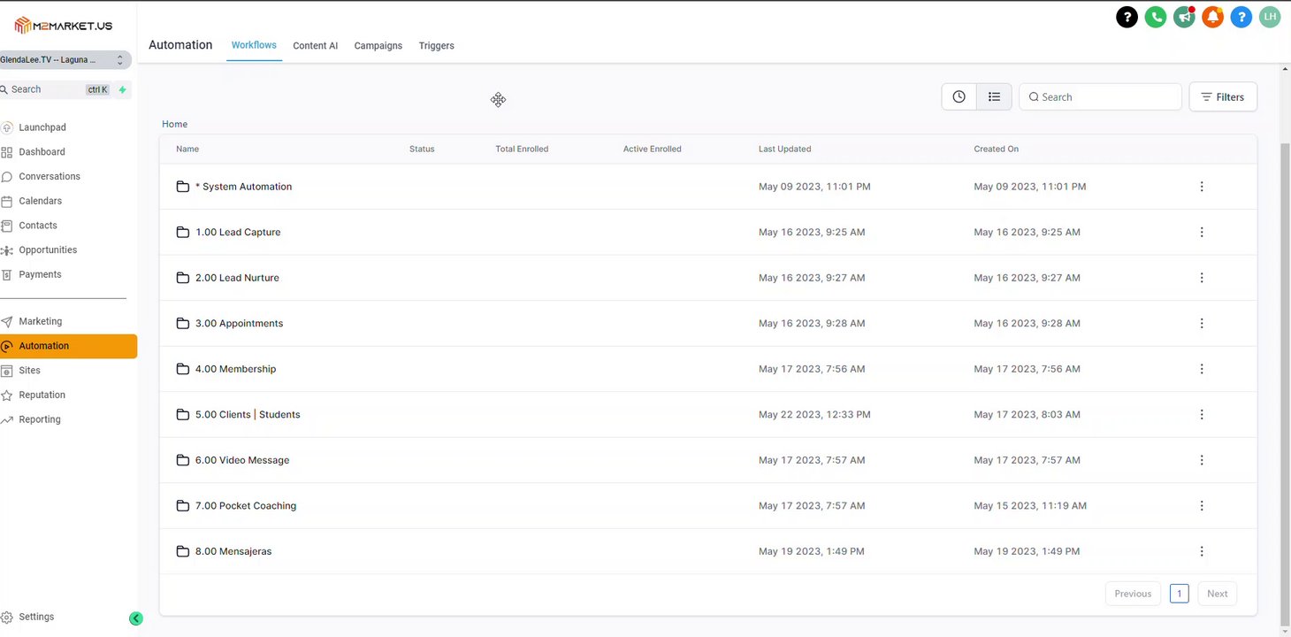
Task: Open the 4.00 Membership folder
Action: 235,369
